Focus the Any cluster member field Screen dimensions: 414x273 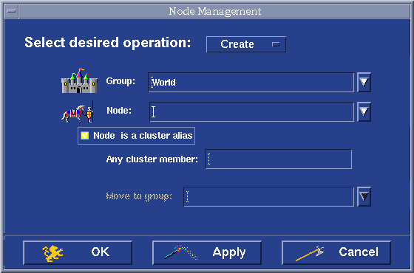(278, 159)
